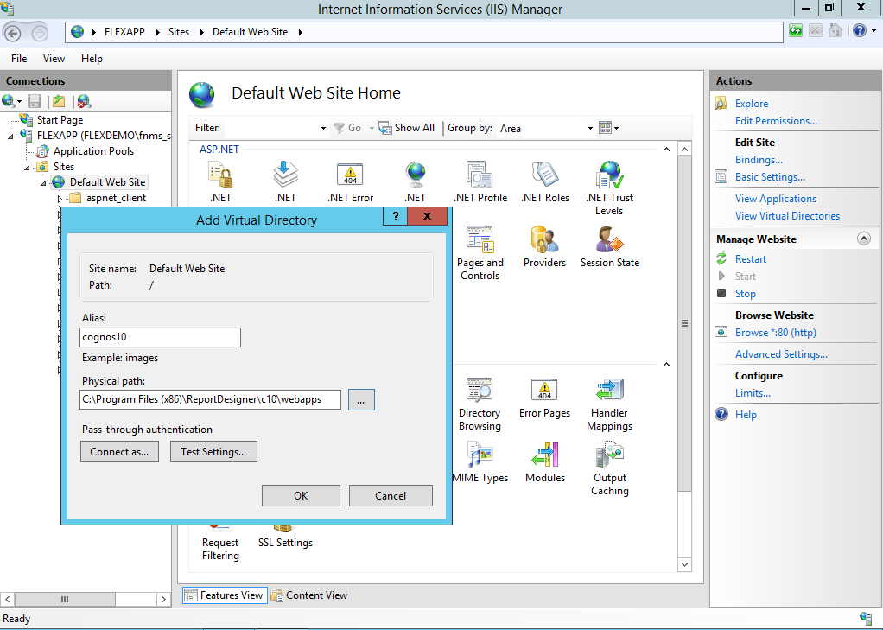Open the View menu

[54, 59]
